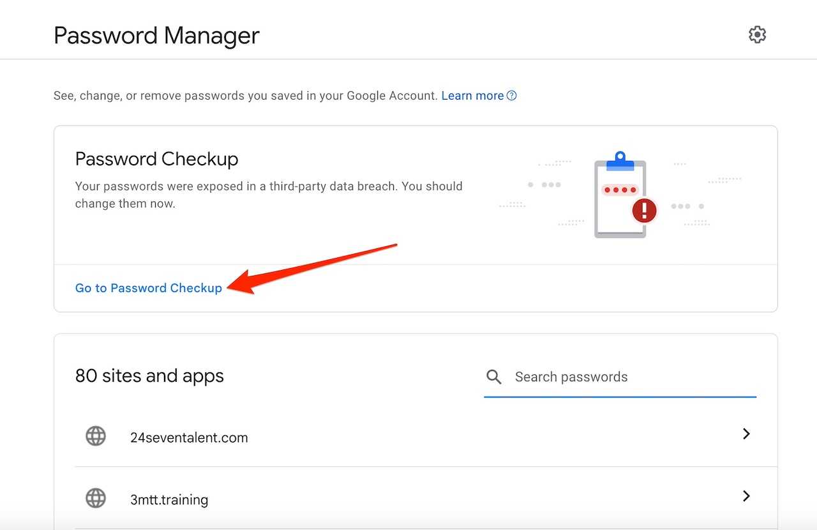Open the 3mtt.training entry

[x=426, y=498]
